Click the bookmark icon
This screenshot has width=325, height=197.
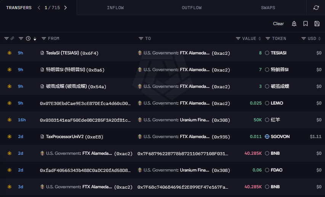(305, 24)
